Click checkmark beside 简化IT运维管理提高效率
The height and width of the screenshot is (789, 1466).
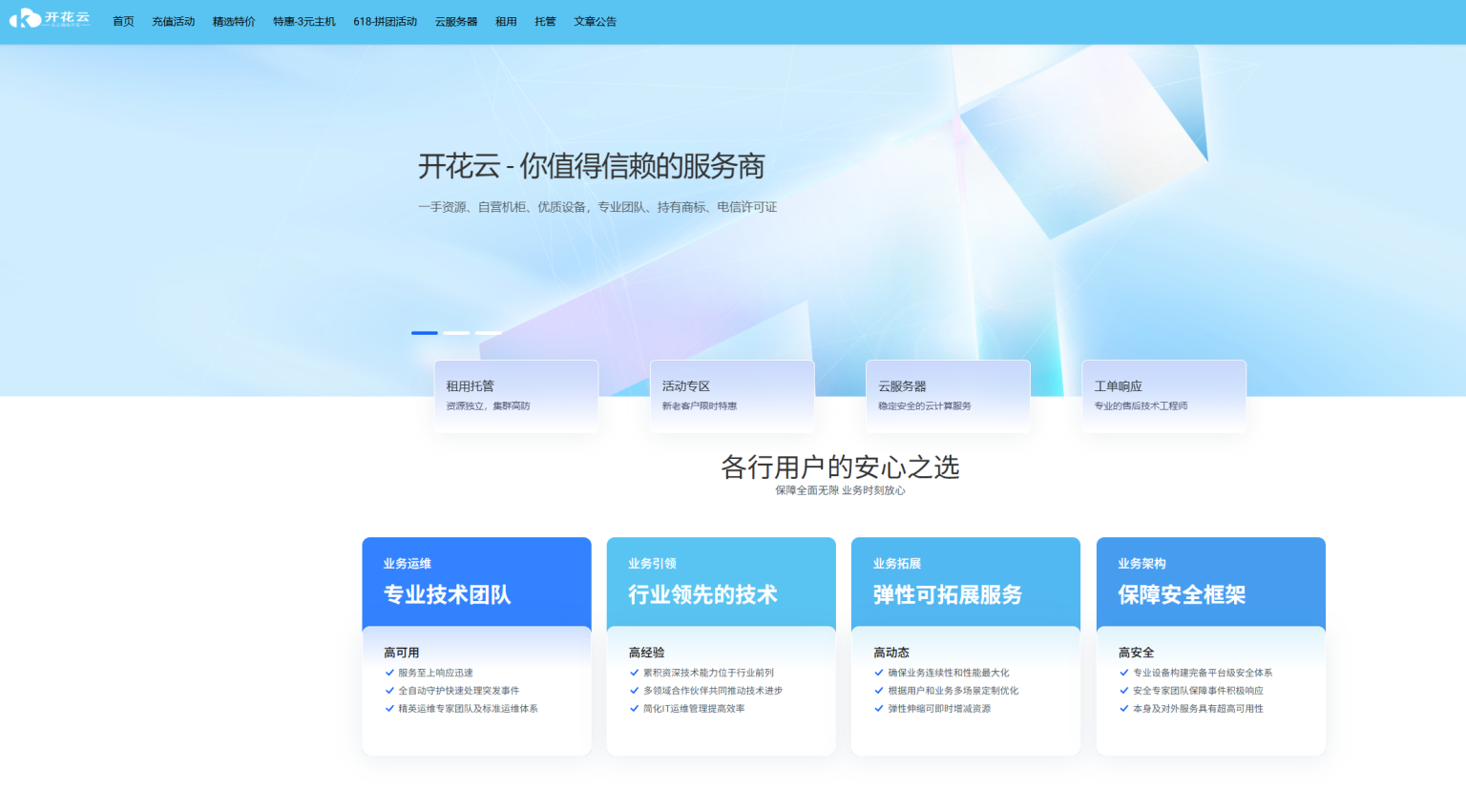pyautogui.click(x=634, y=708)
